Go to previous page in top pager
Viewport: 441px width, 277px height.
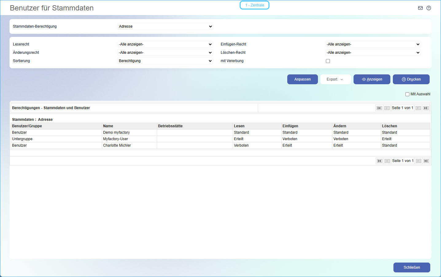coord(387,108)
